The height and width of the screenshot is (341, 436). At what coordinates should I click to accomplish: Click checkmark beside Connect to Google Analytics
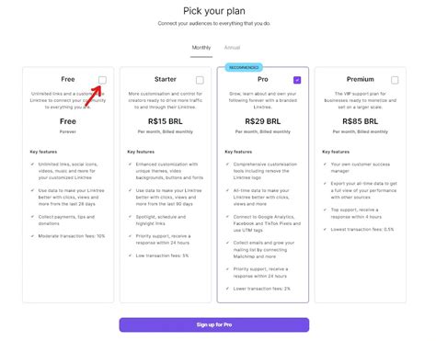pos(227,217)
